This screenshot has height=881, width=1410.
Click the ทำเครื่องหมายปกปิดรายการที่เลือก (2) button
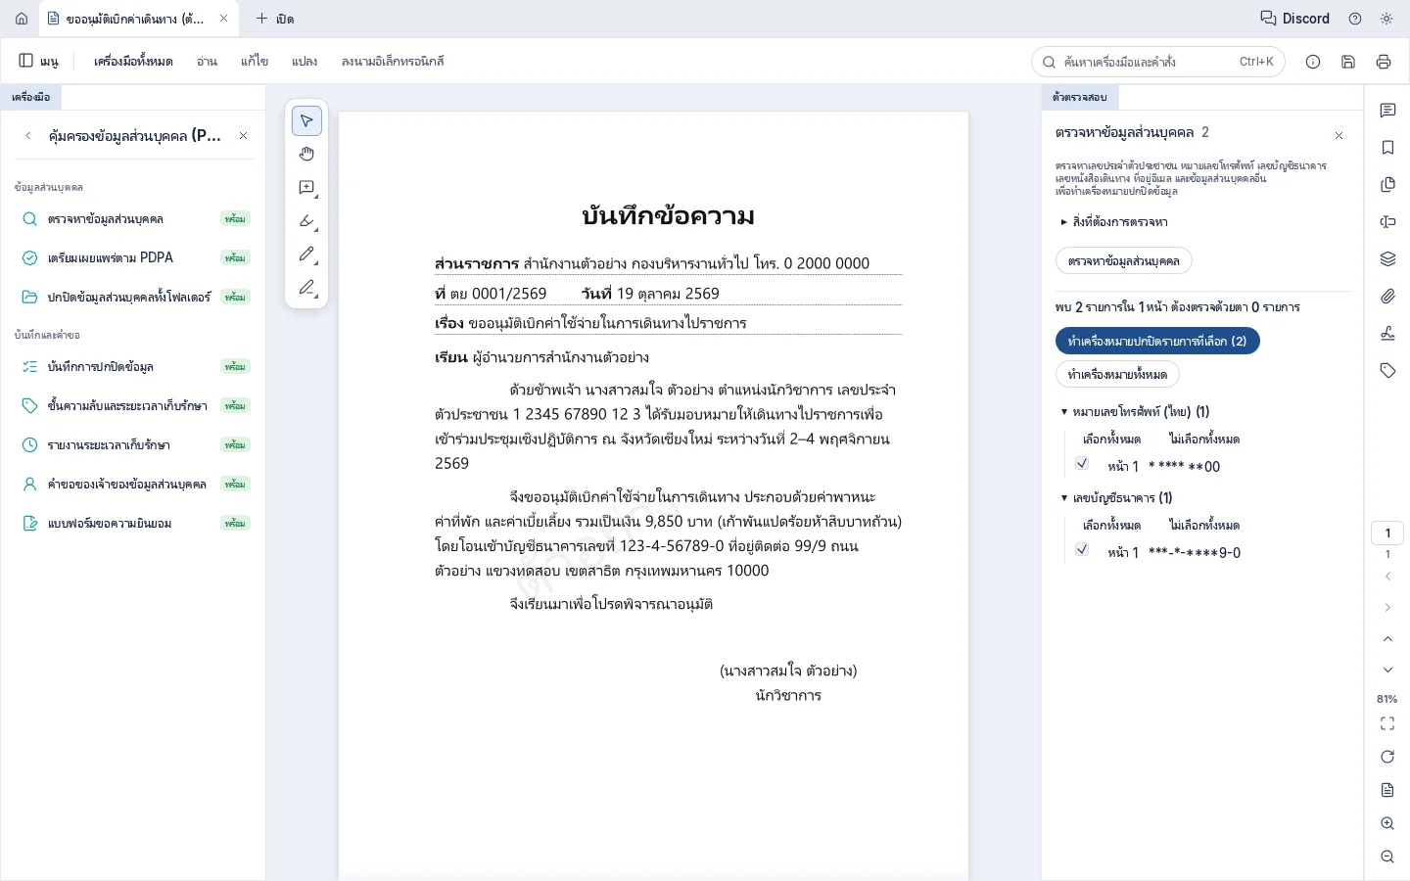point(1157,342)
